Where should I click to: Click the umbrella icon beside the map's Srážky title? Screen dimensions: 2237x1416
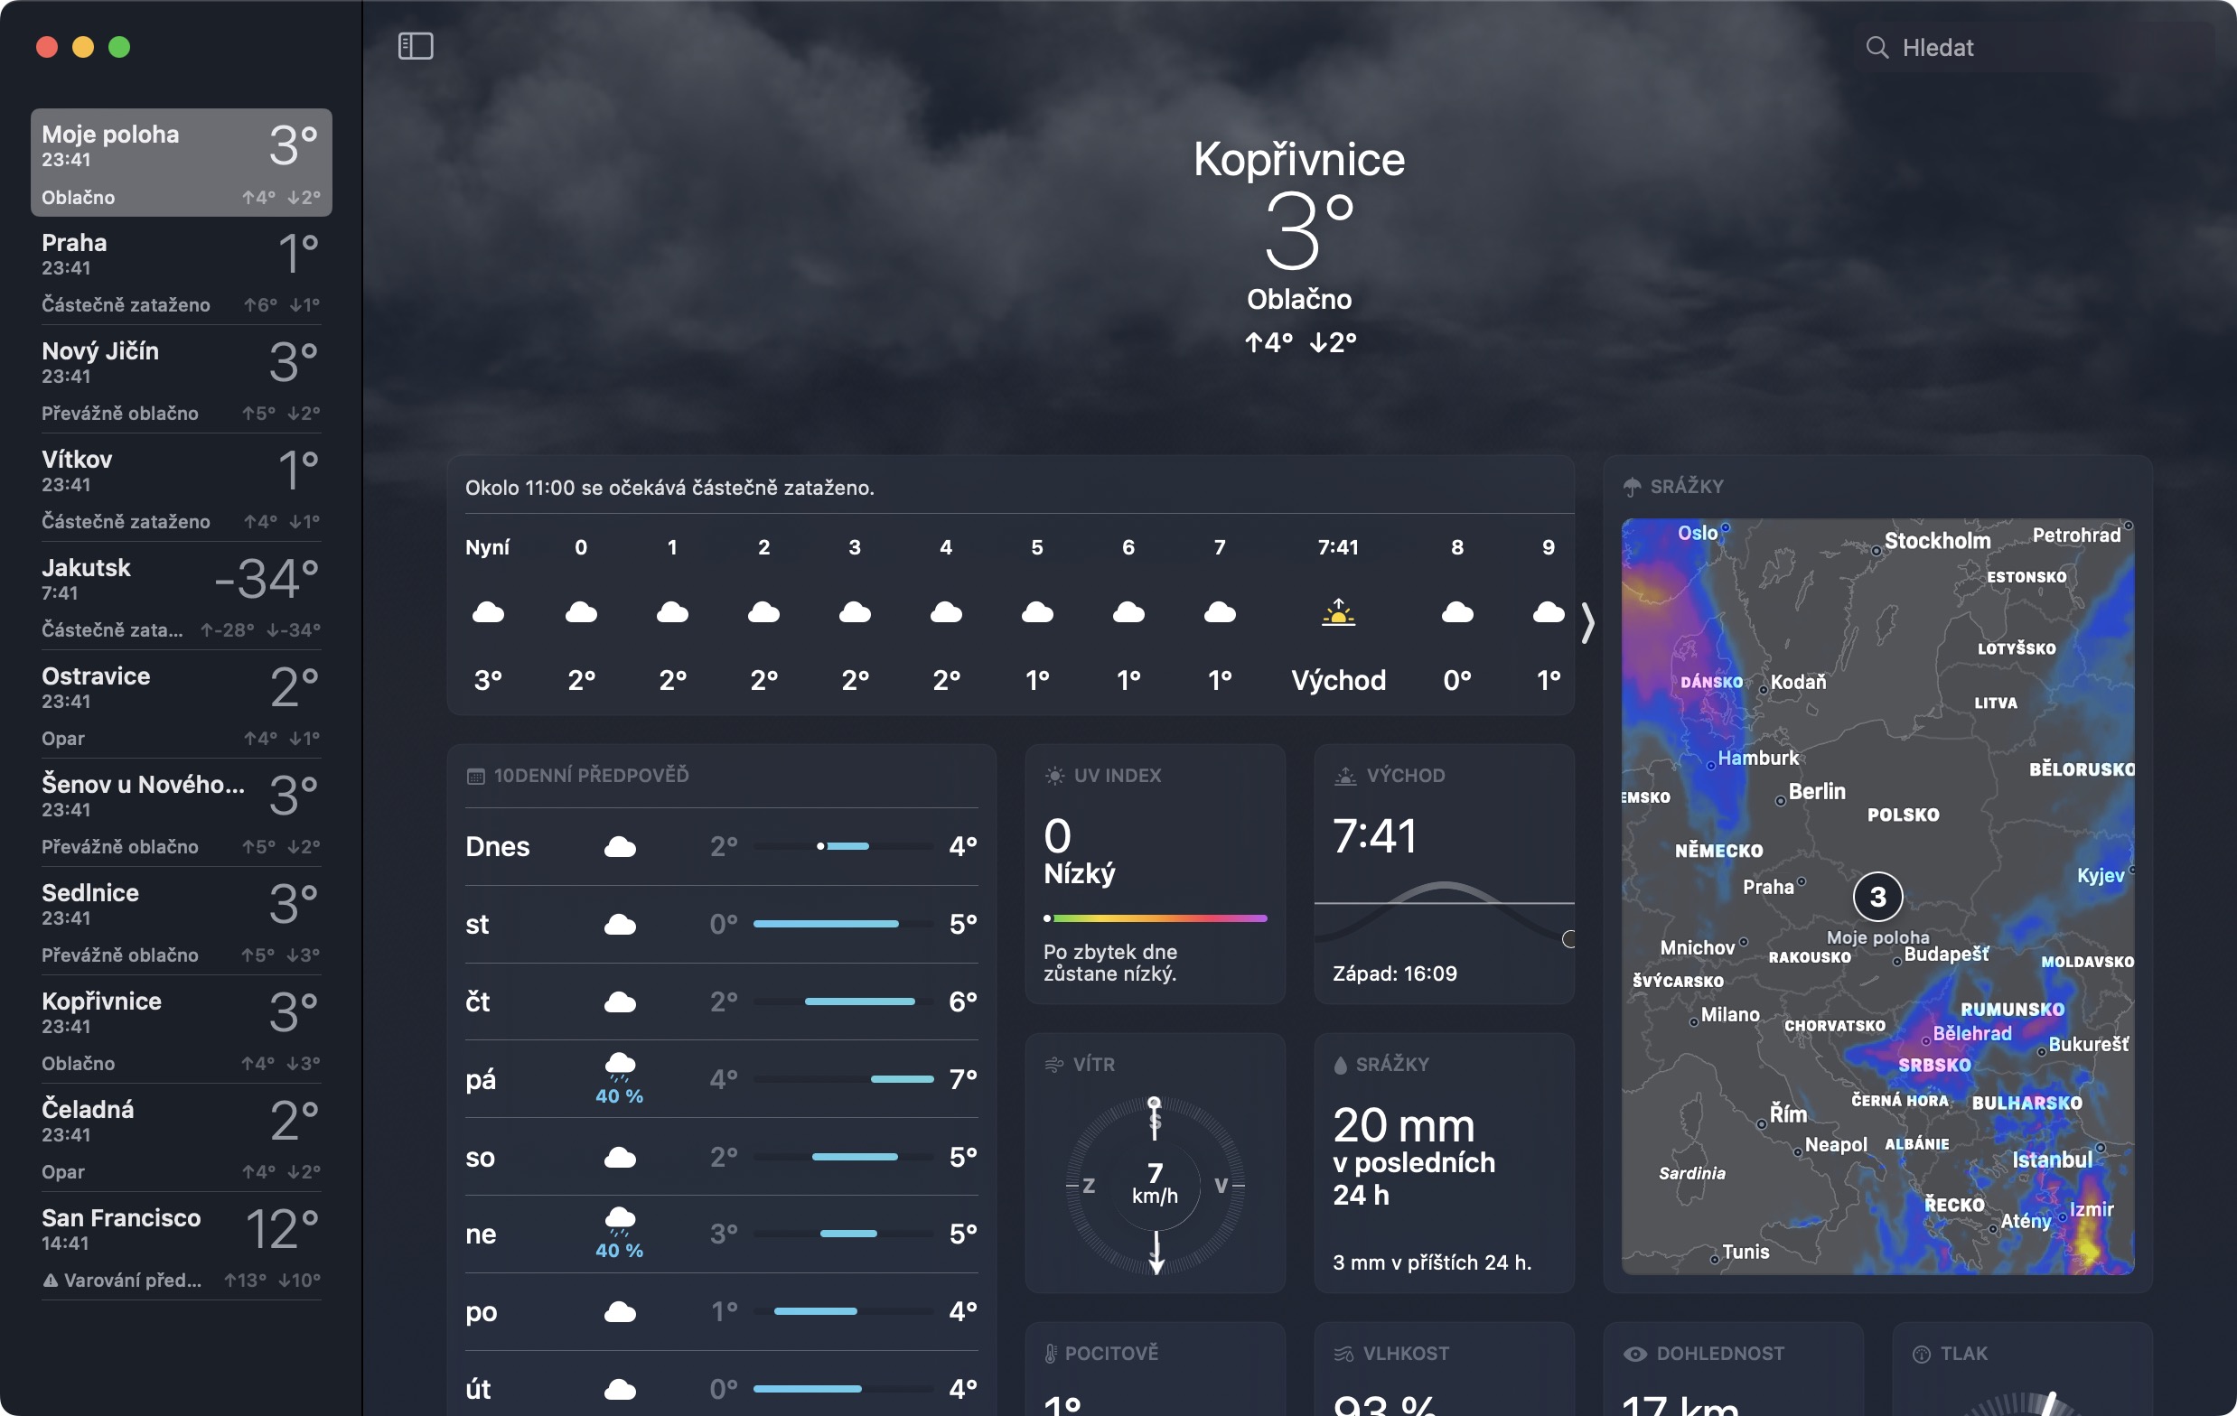click(x=1632, y=487)
